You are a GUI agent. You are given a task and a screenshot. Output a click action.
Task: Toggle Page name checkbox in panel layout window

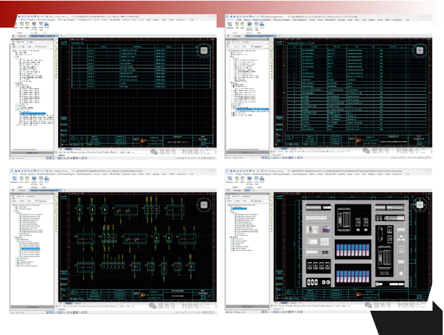coord(252,201)
